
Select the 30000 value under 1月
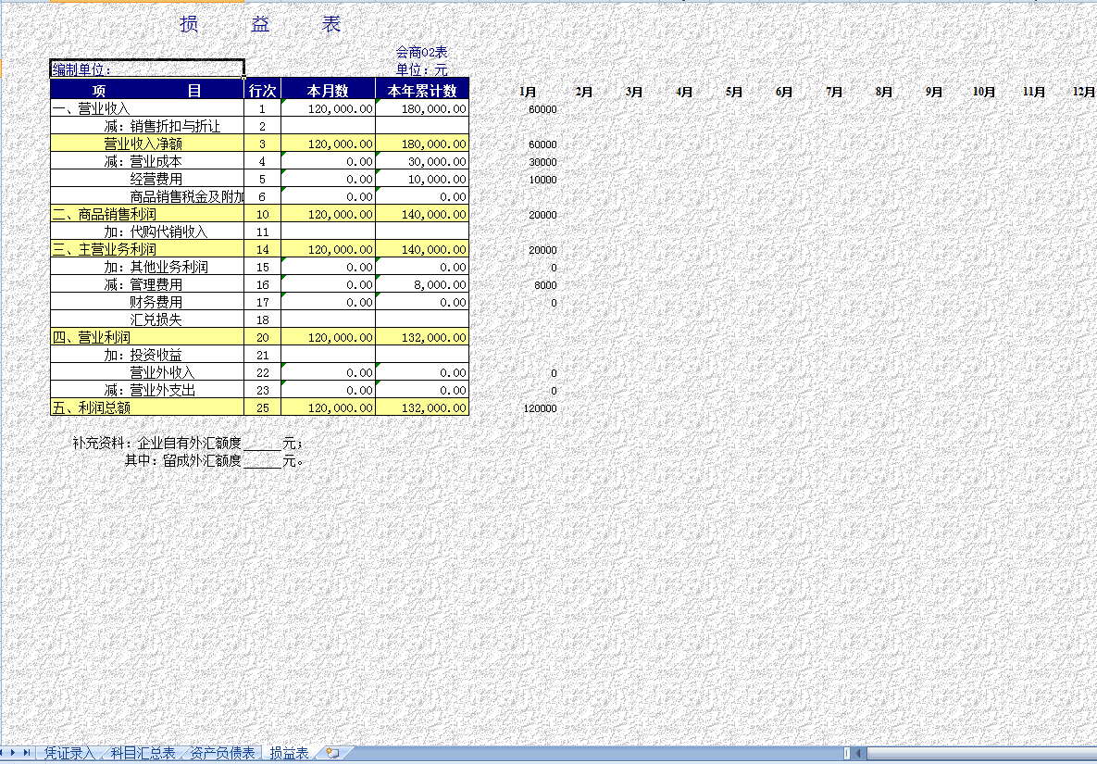(x=542, y=162)
